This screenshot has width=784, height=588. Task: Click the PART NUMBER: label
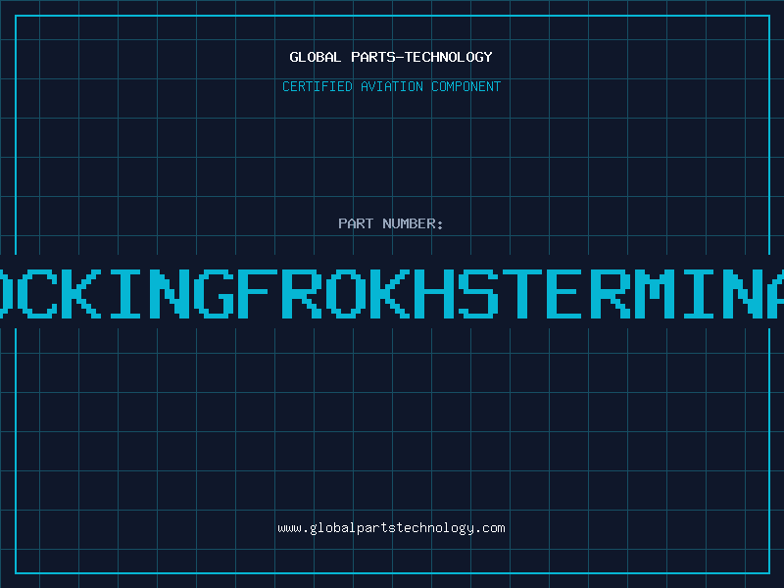pos(391,223)
